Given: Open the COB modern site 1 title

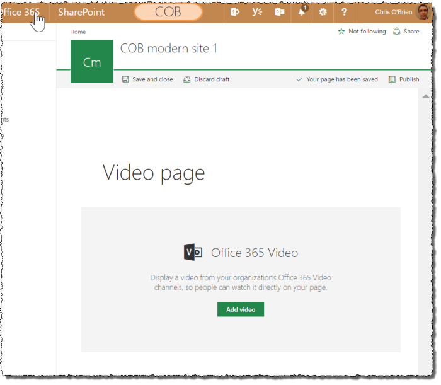Looking at the screenshot, I should click(x=169, y=49).
